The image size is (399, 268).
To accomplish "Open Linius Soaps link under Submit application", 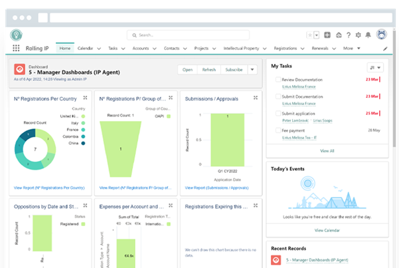I will click(x=323, y=120).
